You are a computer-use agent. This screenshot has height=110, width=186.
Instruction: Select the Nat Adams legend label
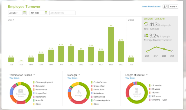[x=99, y=93]
